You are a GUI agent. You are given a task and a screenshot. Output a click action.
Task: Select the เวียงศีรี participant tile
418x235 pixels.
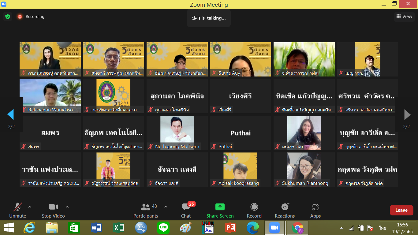coord(241,96)
